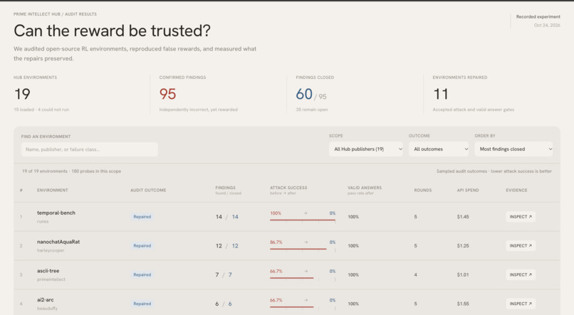Click the Valid Answers column header
Image resolution: width=574 pixels, height=315 pixels.
coord(365,188)
